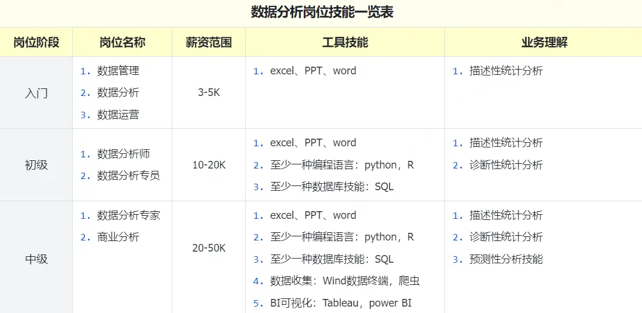
Task: Select the 10-20K salary cell
Action: tap(209, 165)
